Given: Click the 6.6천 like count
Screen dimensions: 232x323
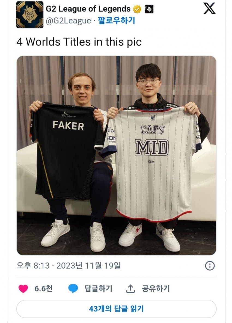Looking at the screenshot, I should [x=43, y=289].
